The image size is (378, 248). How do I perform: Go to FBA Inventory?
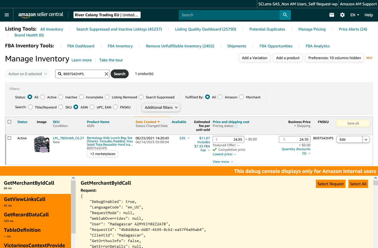coord(120,46)
